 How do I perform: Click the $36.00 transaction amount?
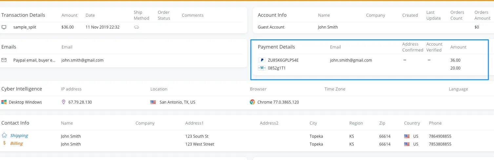coord(68,27)
